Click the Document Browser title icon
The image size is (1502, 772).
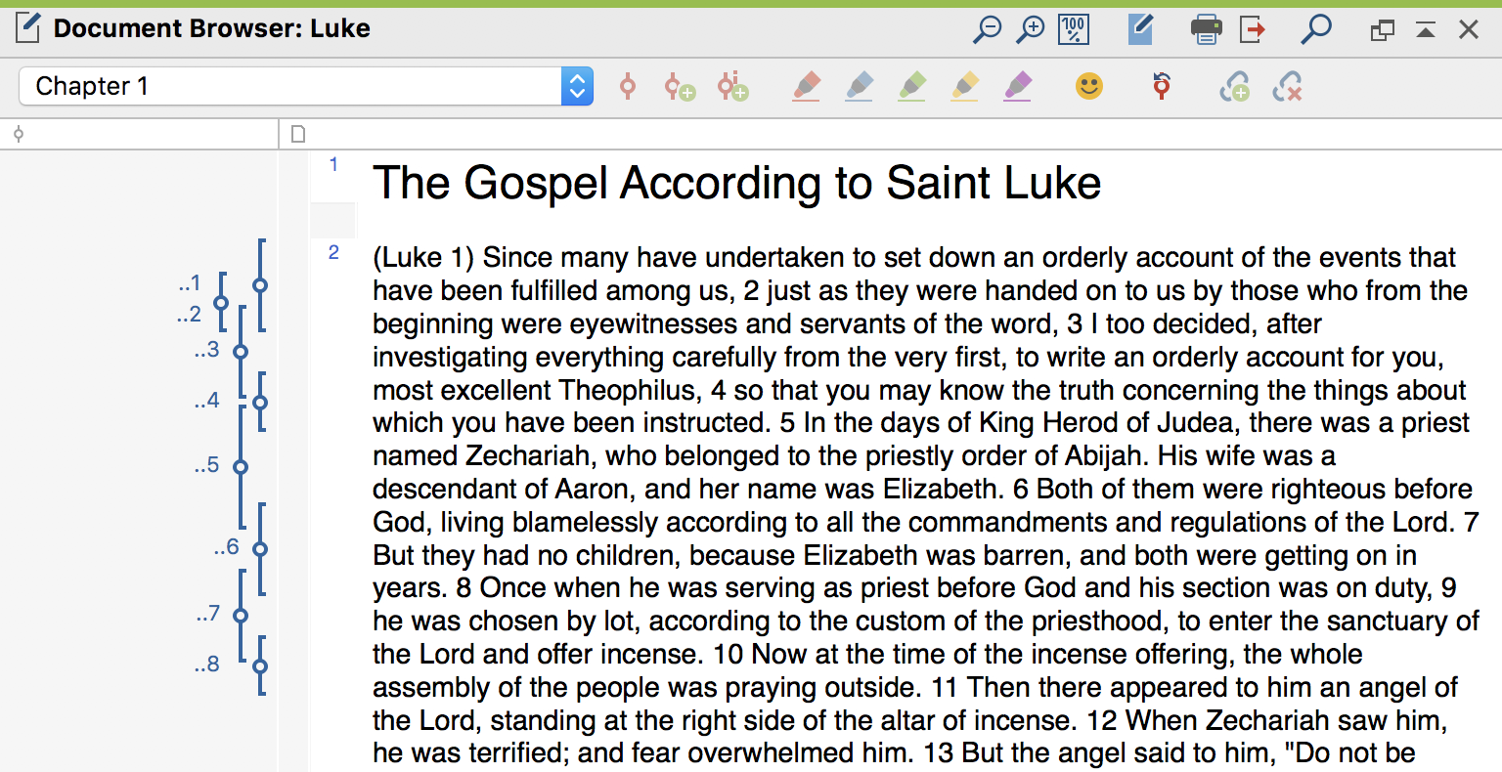coord(27,29)
